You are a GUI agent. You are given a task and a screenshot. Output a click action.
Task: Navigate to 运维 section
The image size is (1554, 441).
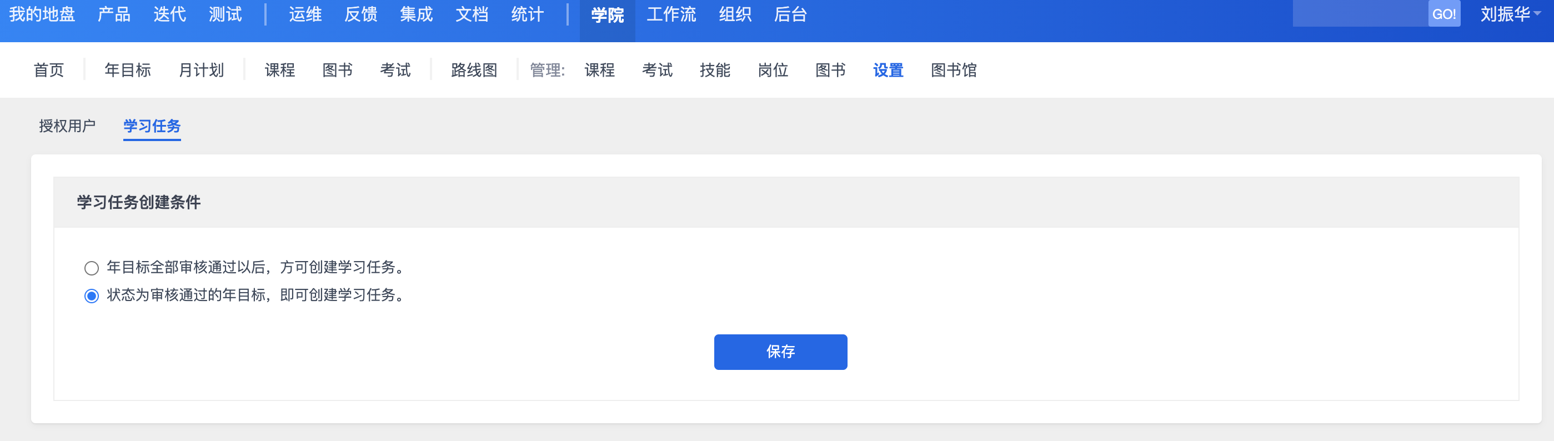click(305, 14)
